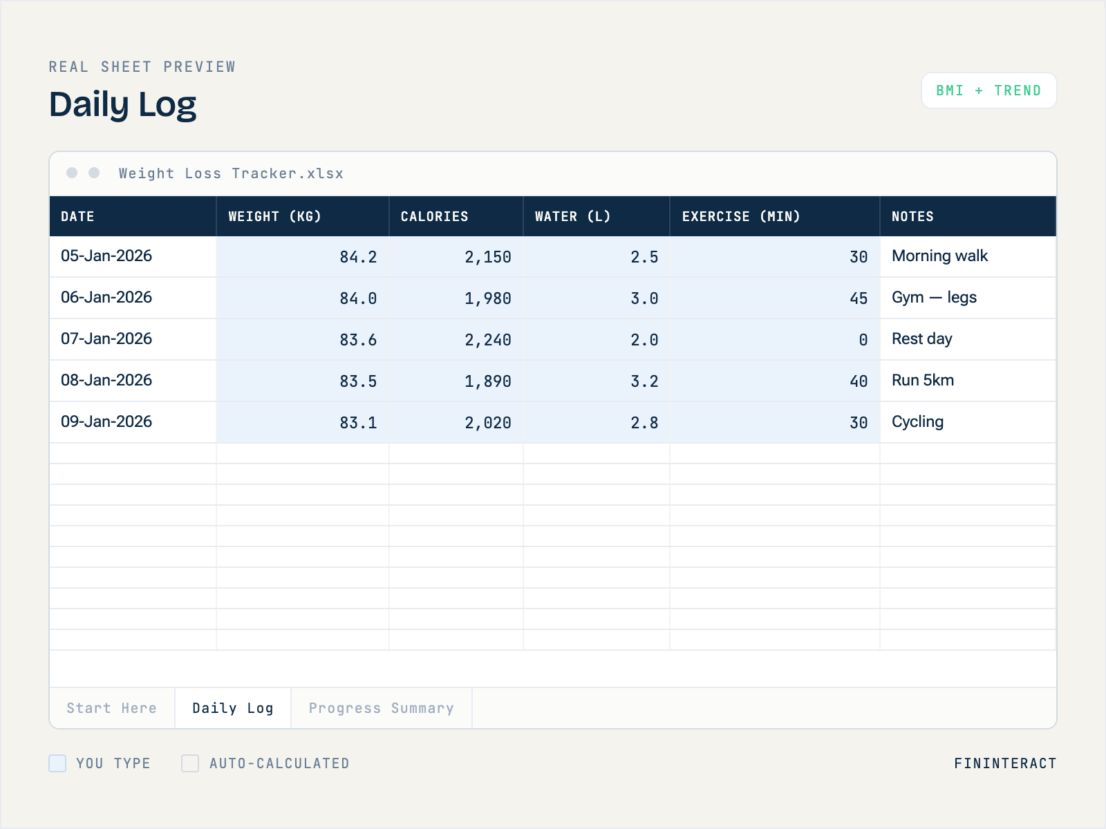Click the exercise cell showing 45
1106x829 pixels.
point(775,298)
